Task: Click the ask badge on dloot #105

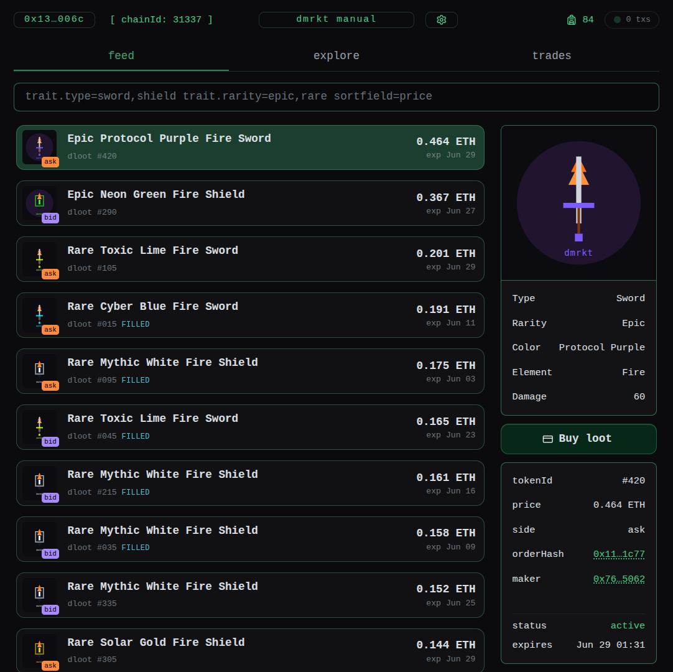Action: pyautogui.click(x=50, y=274)
